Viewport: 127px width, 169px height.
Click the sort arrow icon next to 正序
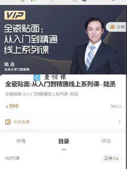(x=116, y=159)
